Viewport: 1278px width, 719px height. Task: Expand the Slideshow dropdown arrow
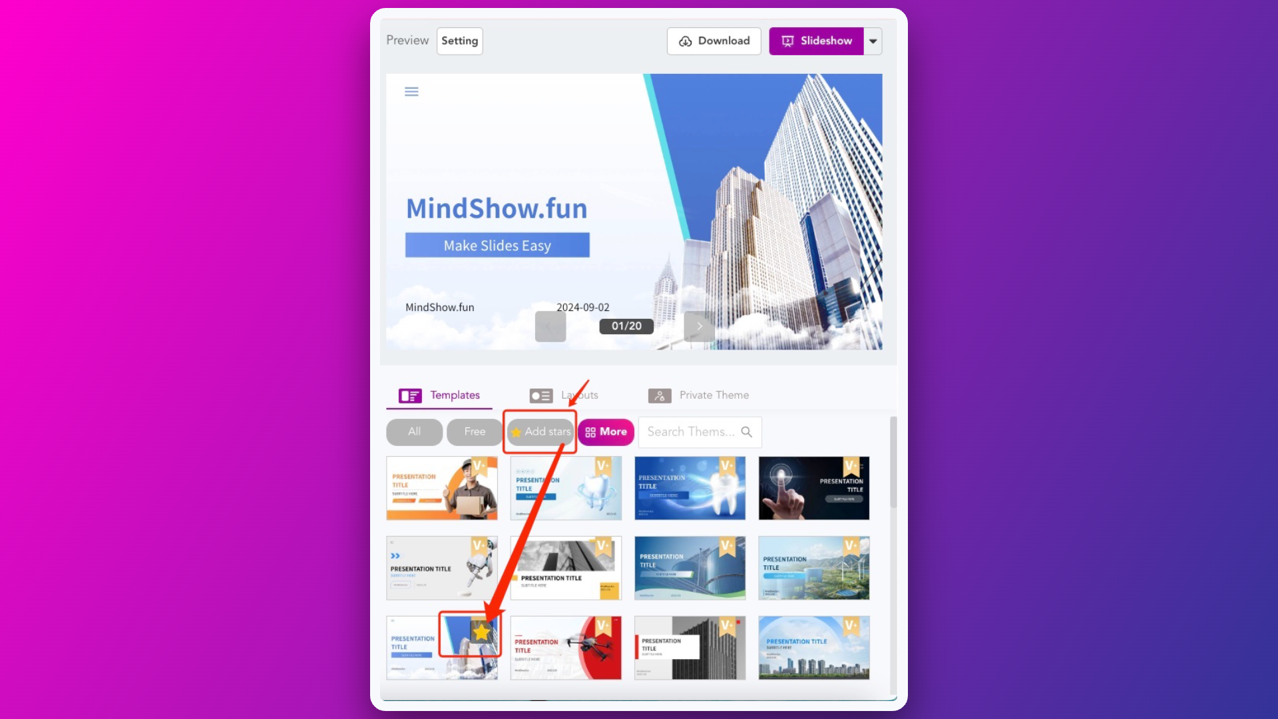[x=873, y=41]
